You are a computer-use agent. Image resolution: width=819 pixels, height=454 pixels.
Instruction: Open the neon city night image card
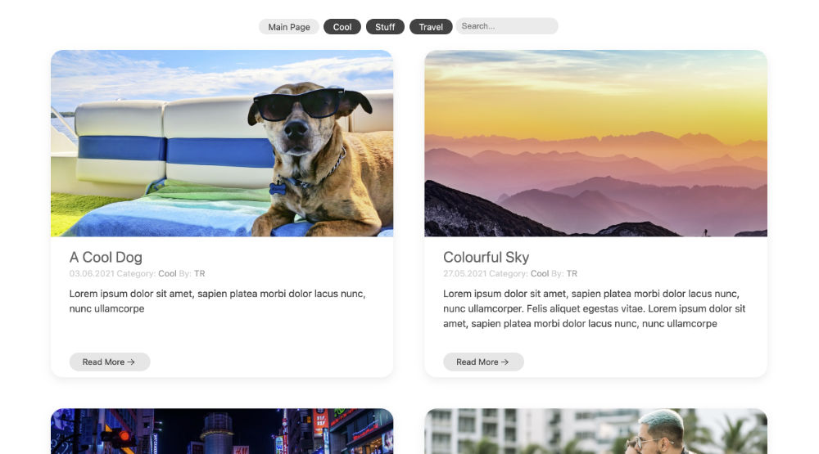point(222,431)
